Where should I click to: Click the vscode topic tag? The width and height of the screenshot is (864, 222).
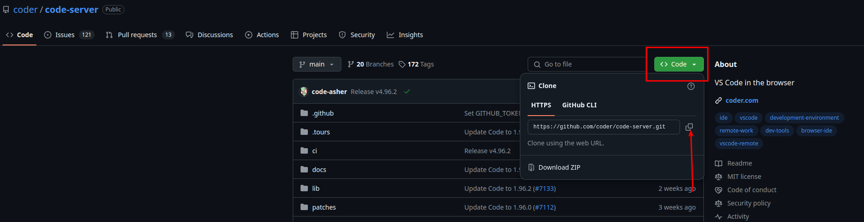(x=748, y=118)
